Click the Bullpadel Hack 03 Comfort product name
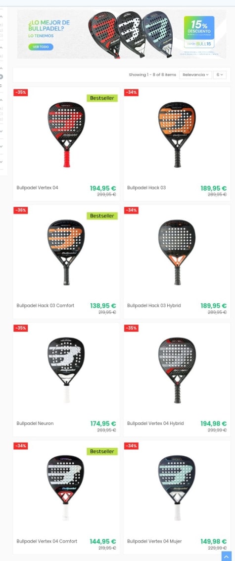This screenshot has width=235, height=561. coord(46,305)
